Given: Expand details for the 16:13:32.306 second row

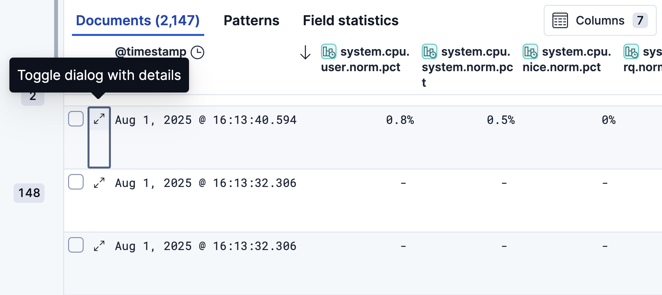Looking at the screenshot, I should pyautogui.click(x=99, y=182).
